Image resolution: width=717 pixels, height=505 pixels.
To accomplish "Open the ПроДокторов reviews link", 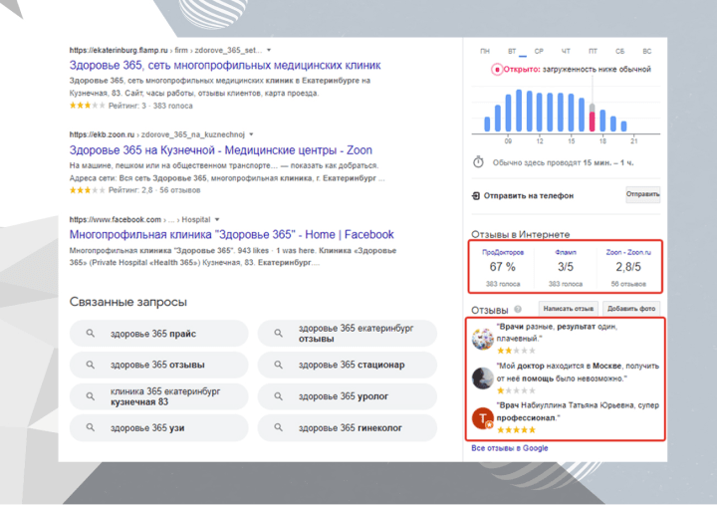I will tap(503, 253).
